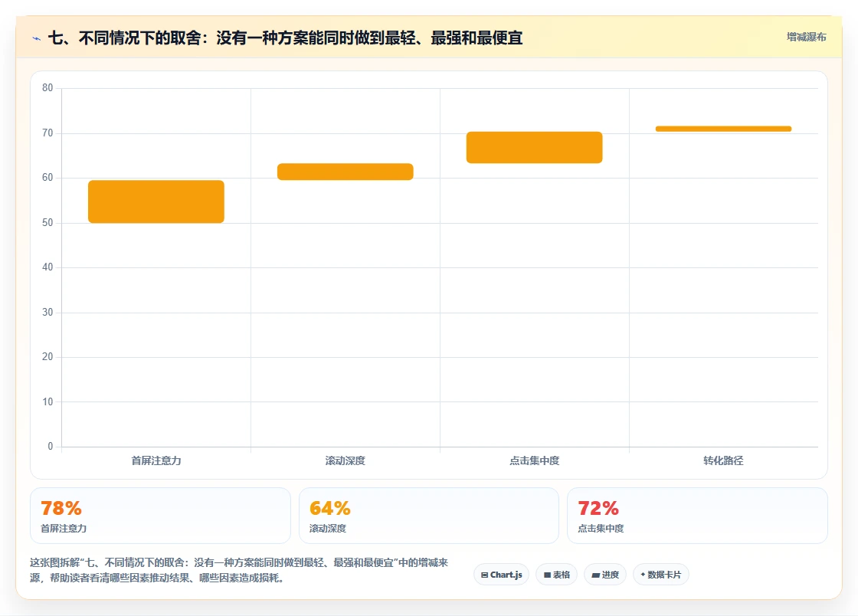Click the y-axis value 80

point(47,87)
